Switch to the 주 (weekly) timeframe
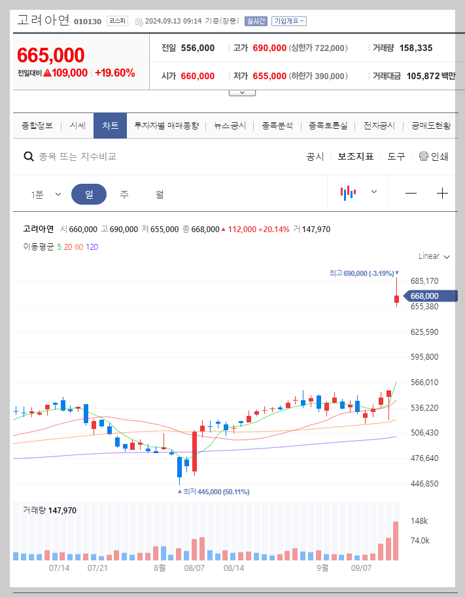This screenshot has width=465, height=597. pyautogui.click(x=124, y=194)
